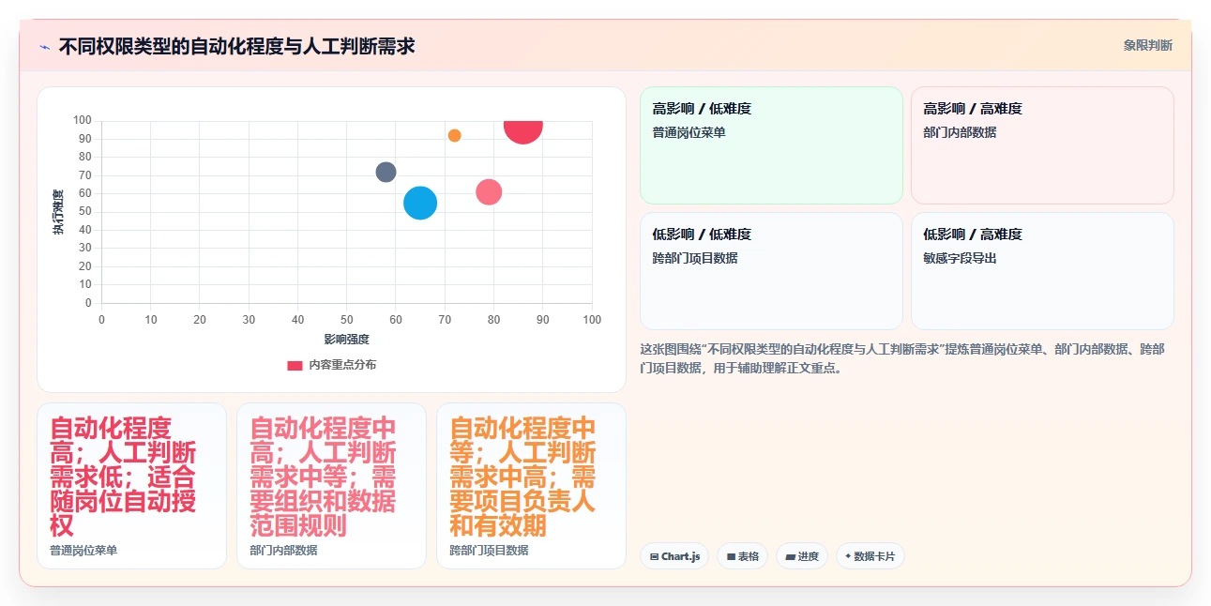Click the blue bubble in chart
Image resolution: width=1211 pixels, height=606 pixels.
click(420, 203)
